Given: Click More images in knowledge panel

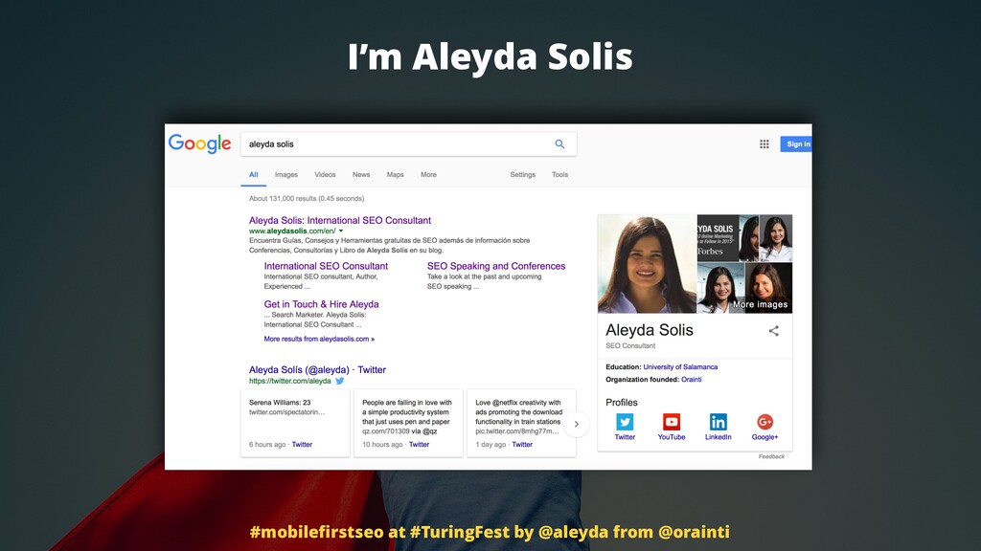Looking at the screenshot, I should (x=760, y=304).
